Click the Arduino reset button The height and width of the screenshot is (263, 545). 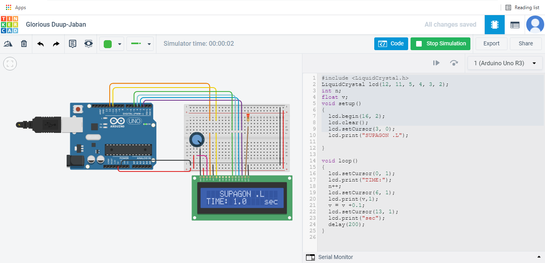pos(79,109)
